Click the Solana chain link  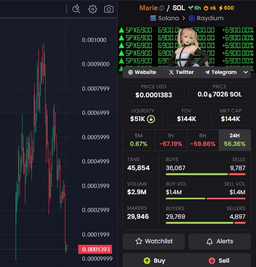click(x=164, y=18)
